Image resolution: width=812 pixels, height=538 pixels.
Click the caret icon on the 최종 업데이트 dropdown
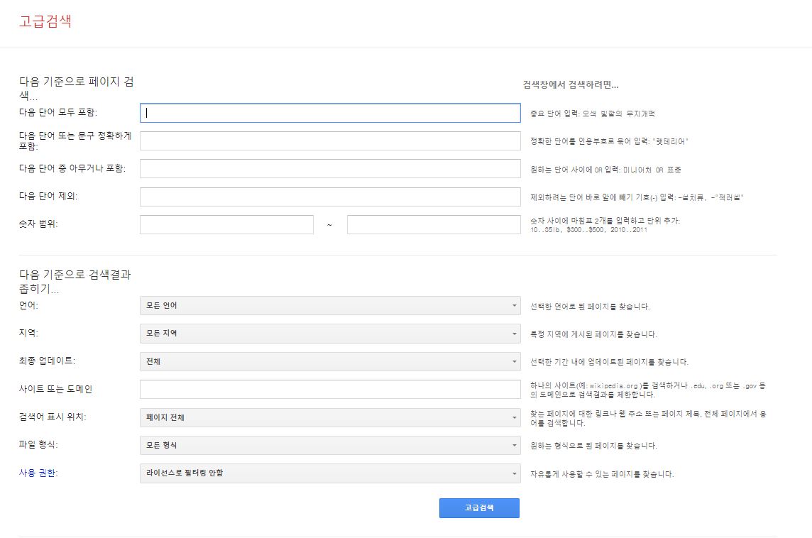click(x=515, y=361)
